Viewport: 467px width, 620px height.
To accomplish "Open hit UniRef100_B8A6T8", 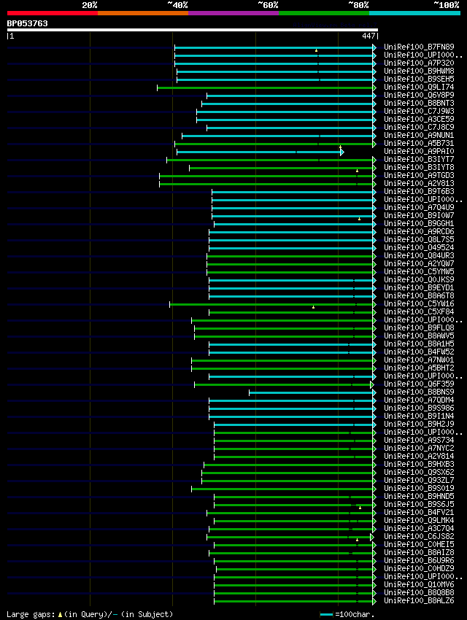I will pos(419,295).
